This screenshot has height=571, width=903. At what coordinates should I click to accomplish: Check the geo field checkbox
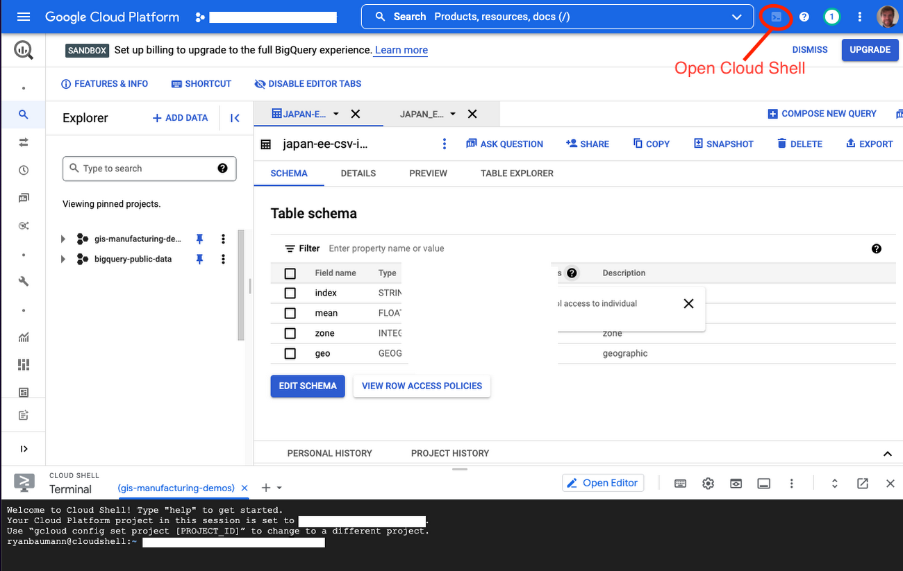(290, 353)
